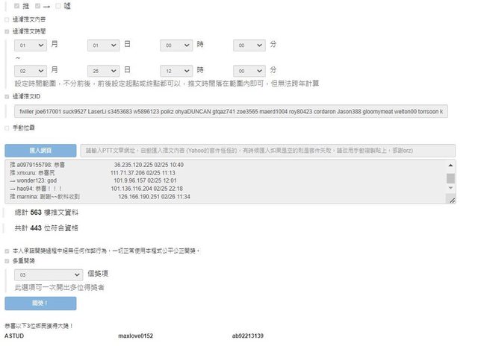
Task: Enable the 過濾推文時間 filter checkbox
Action: tap(7, 31)
